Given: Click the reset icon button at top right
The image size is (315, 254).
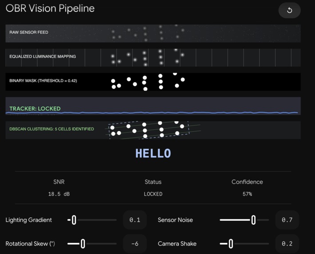Looking at the screenshot, I should [x=289, y=10].
